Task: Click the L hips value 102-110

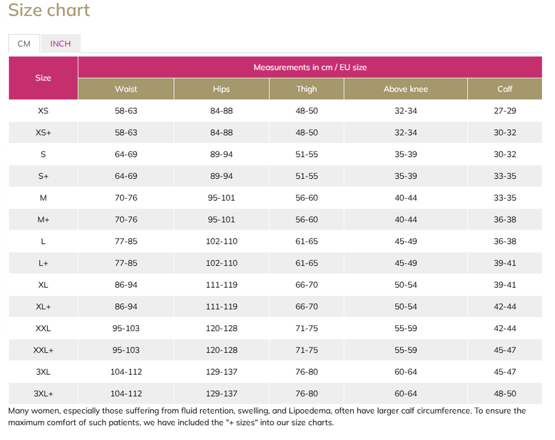Action: (x=222, y=241)
